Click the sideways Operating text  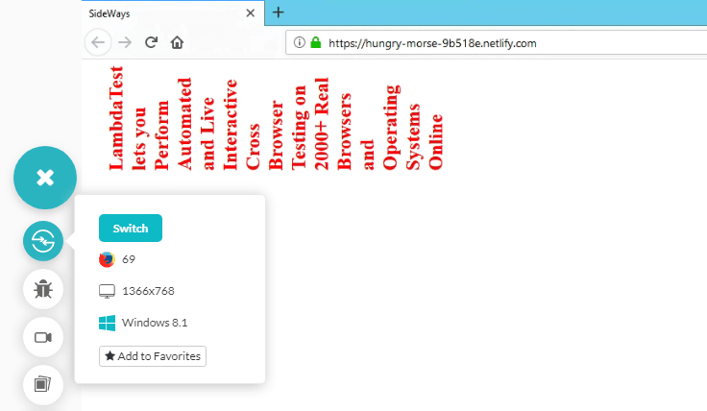click(x=390, y=128)
